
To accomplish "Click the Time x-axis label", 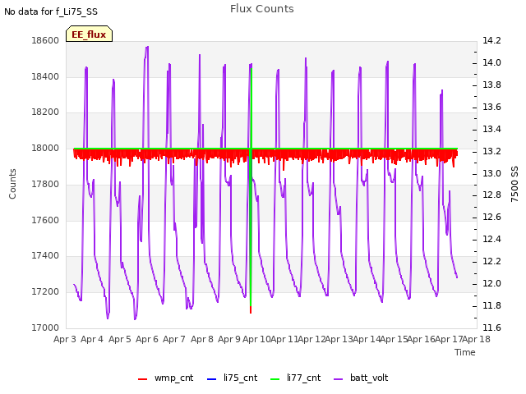I will point(465,352).
